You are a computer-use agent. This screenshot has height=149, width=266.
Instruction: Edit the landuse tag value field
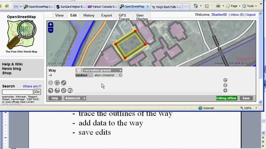[x=106, y=75]
